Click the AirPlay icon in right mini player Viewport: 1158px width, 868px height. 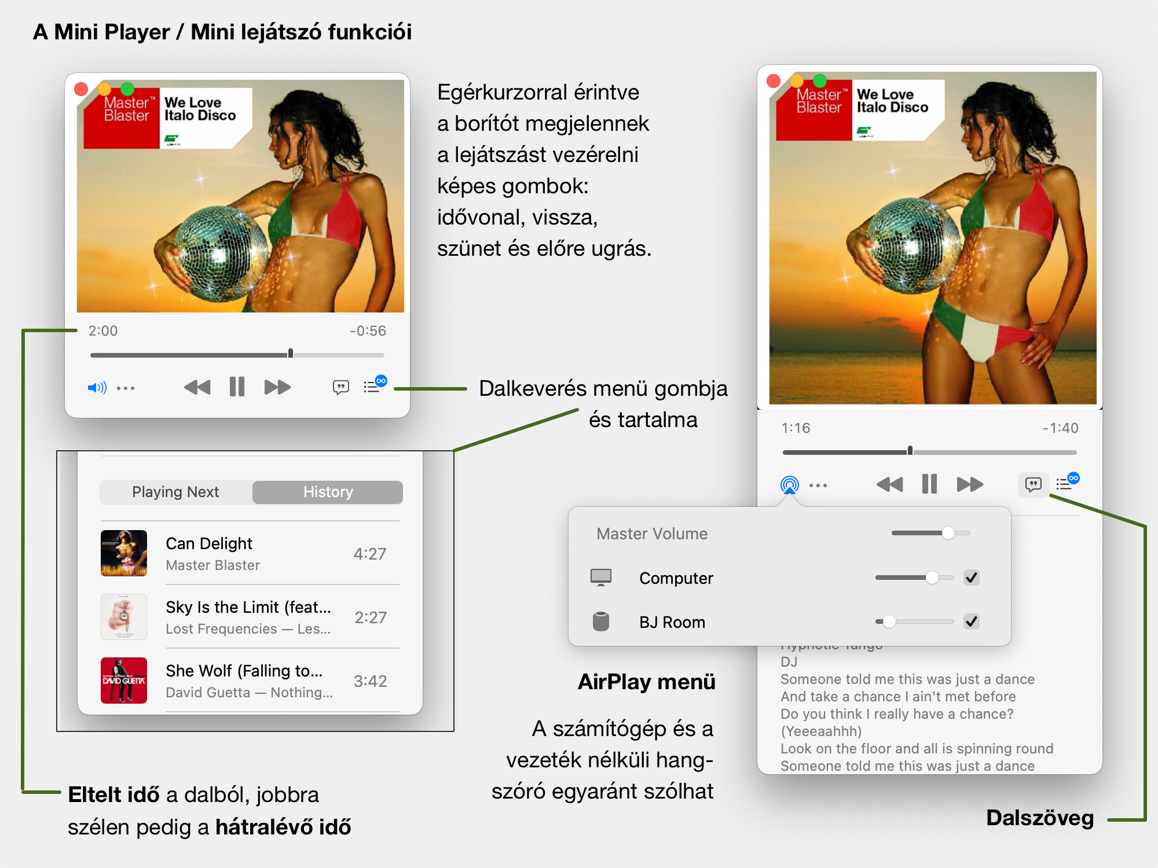(790, 484)
